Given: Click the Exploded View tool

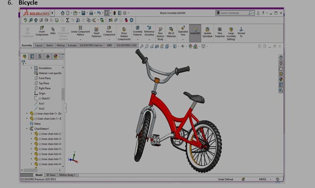Looking at the screenshot, I should click(x=183, y=31).
